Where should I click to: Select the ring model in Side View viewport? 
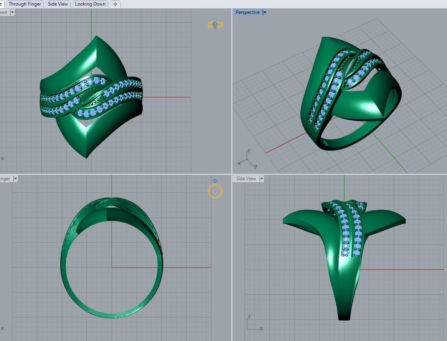[344, 260]
